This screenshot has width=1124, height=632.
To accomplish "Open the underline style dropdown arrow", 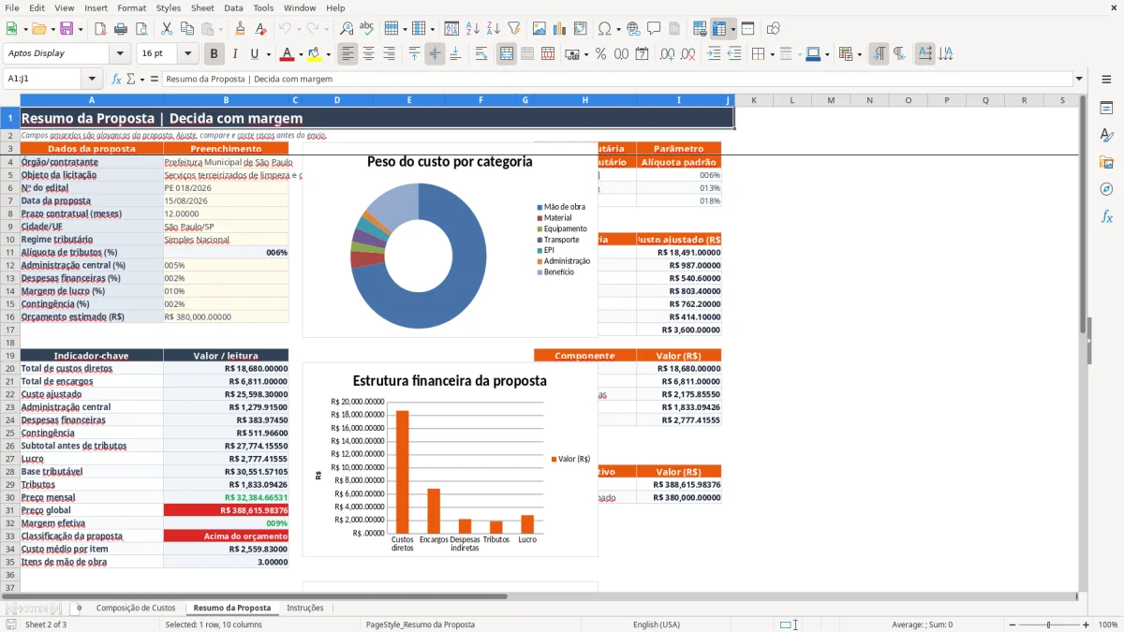I will 268,54.
